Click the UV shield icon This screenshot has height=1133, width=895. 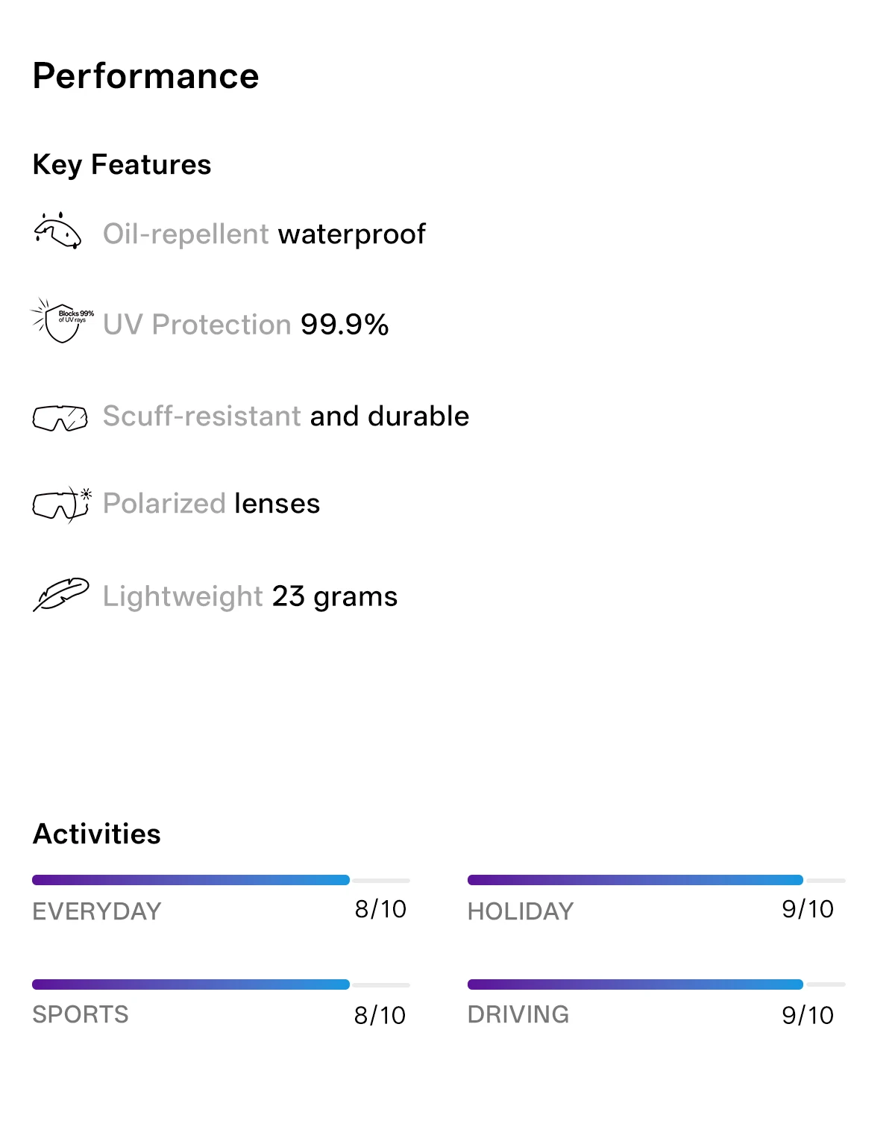pyautogui.click(x=62, y=321)
